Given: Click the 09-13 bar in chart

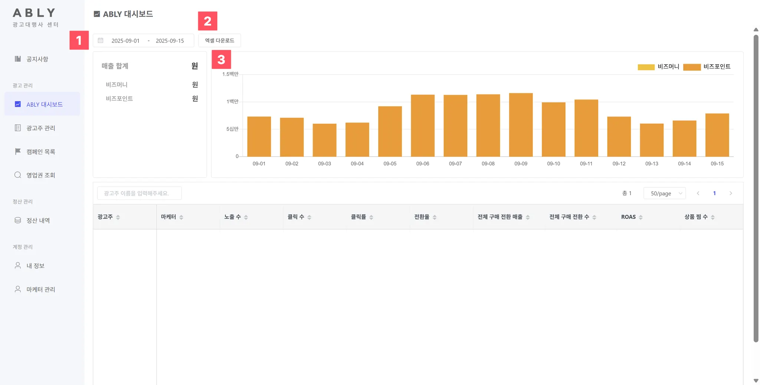Looking at the screenshot, I should click(x=652, y=140).
